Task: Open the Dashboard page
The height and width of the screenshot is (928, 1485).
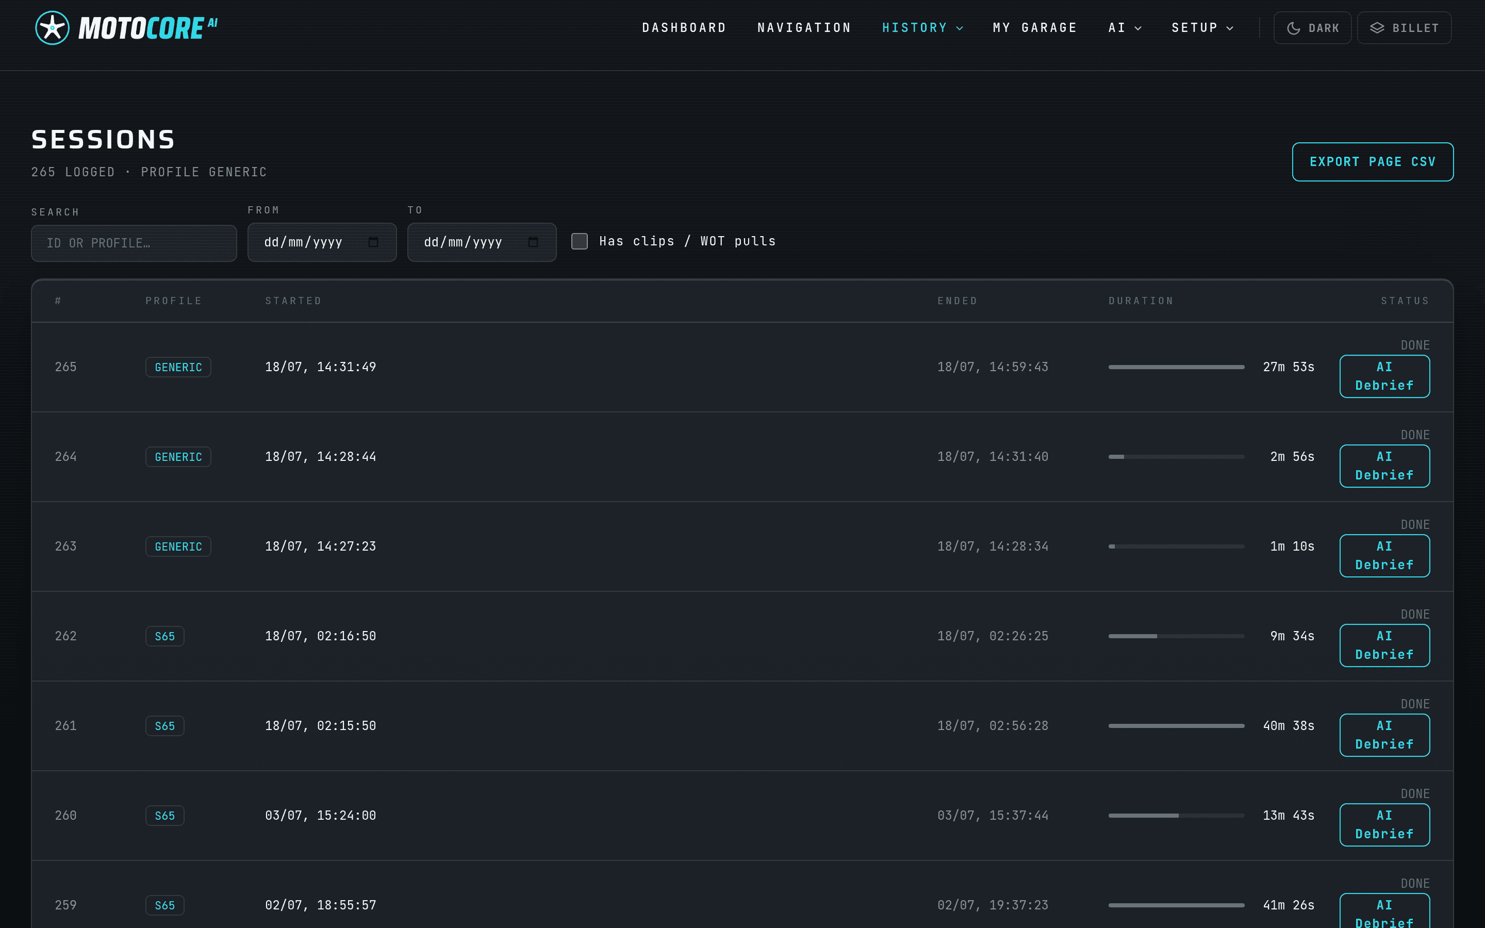Action: coord(684,28)
